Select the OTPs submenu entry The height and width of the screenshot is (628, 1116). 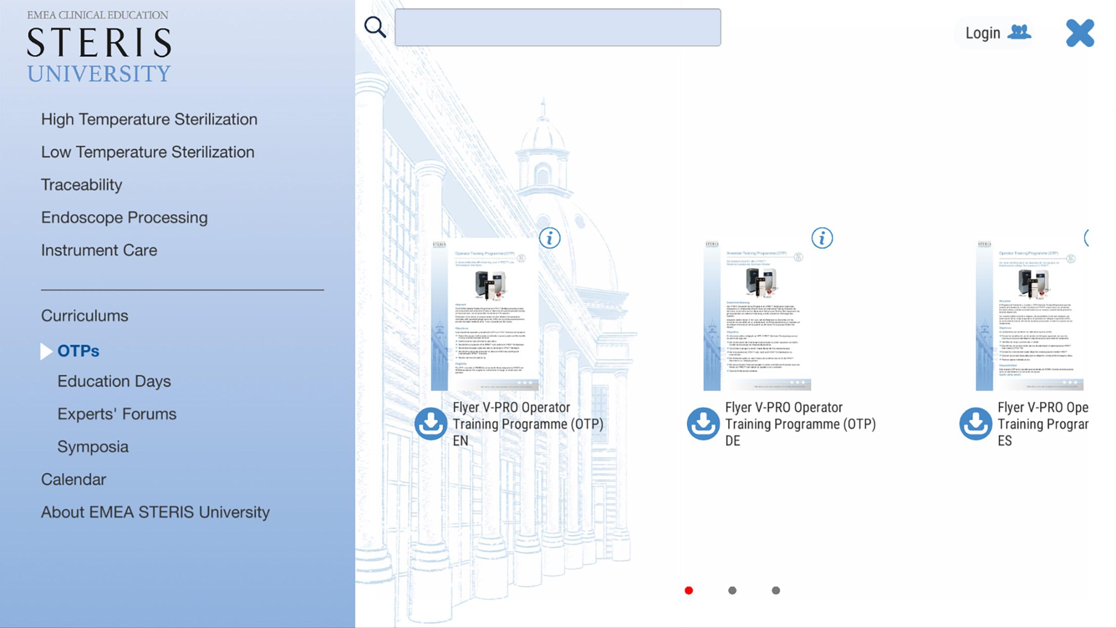[78, 351]
